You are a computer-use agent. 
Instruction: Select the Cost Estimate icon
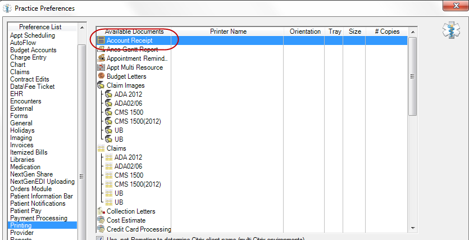tap(101, 220)
